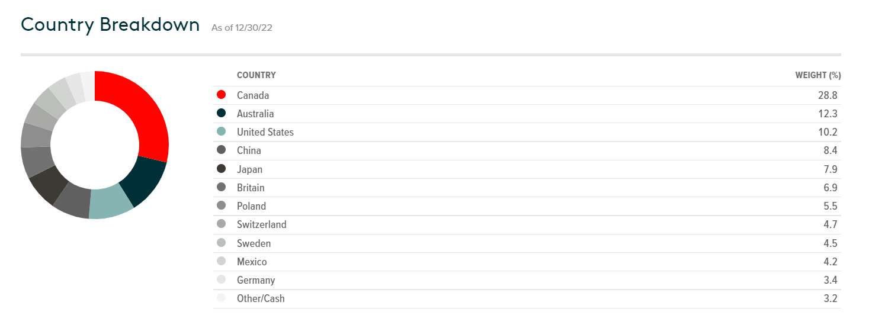Click the dark teal Australia legend dot

pos(222,113)
